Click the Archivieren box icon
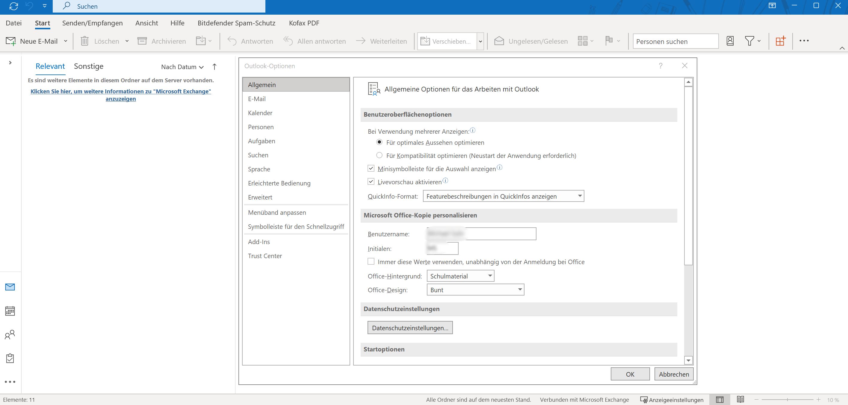 [x=142, y=41]
